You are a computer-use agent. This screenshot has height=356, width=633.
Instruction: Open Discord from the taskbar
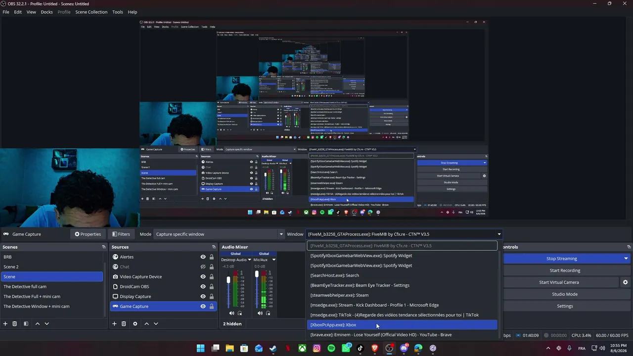[404, 348]
